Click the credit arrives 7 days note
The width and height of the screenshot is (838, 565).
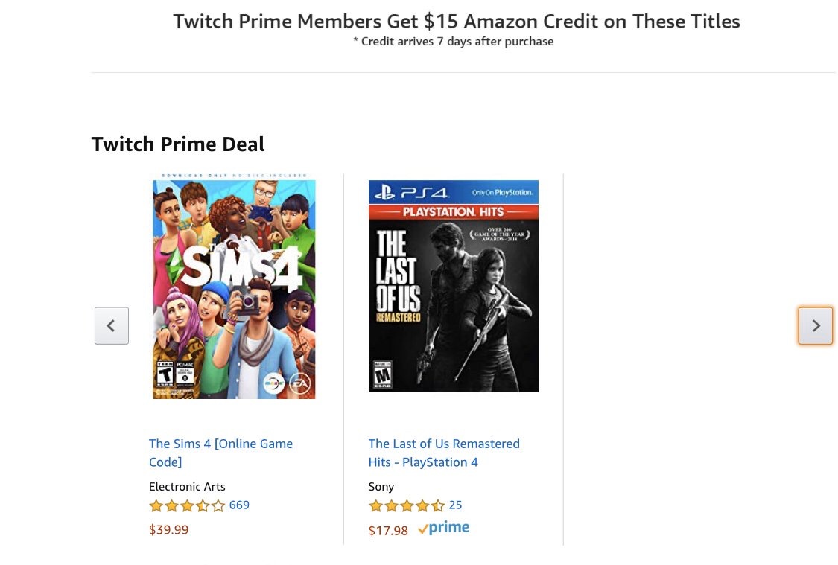click(453, 42)
